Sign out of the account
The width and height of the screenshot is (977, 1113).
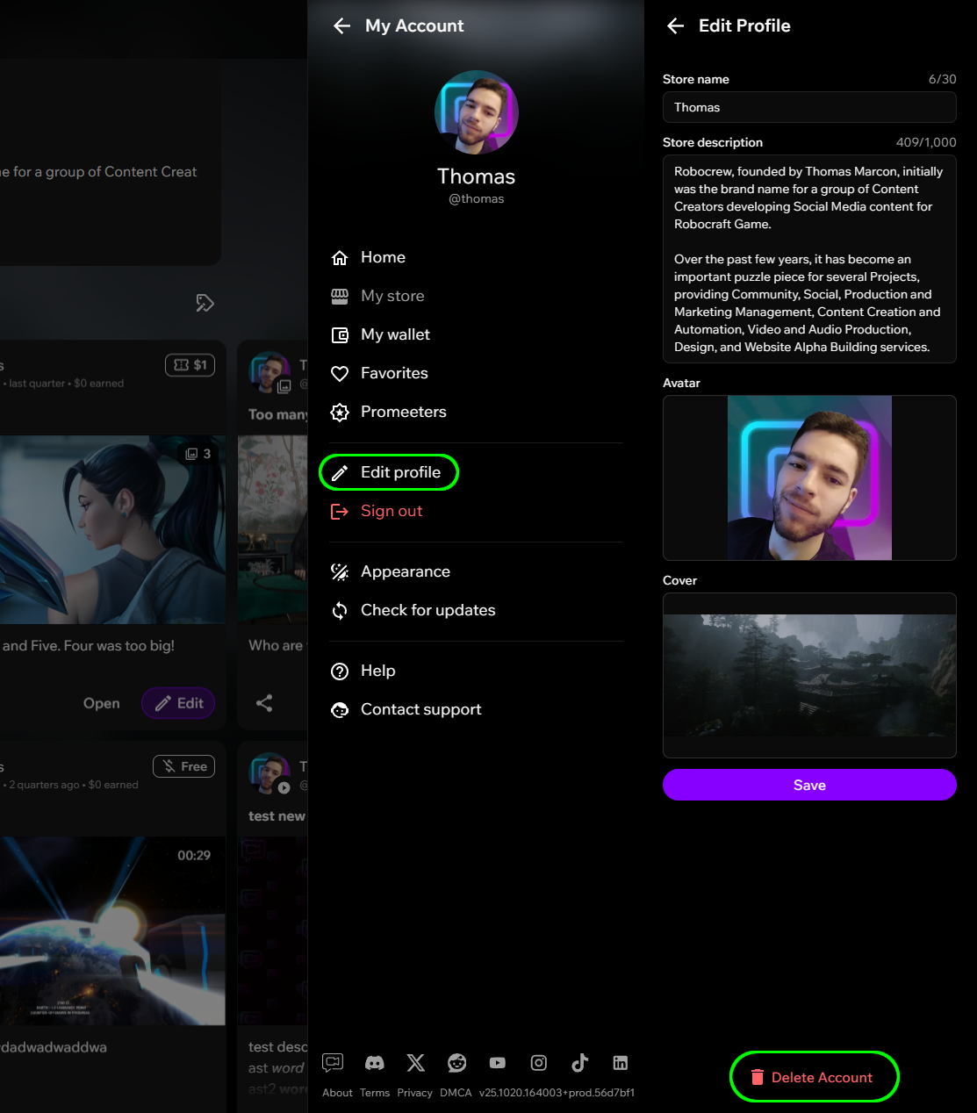[391, 511]
